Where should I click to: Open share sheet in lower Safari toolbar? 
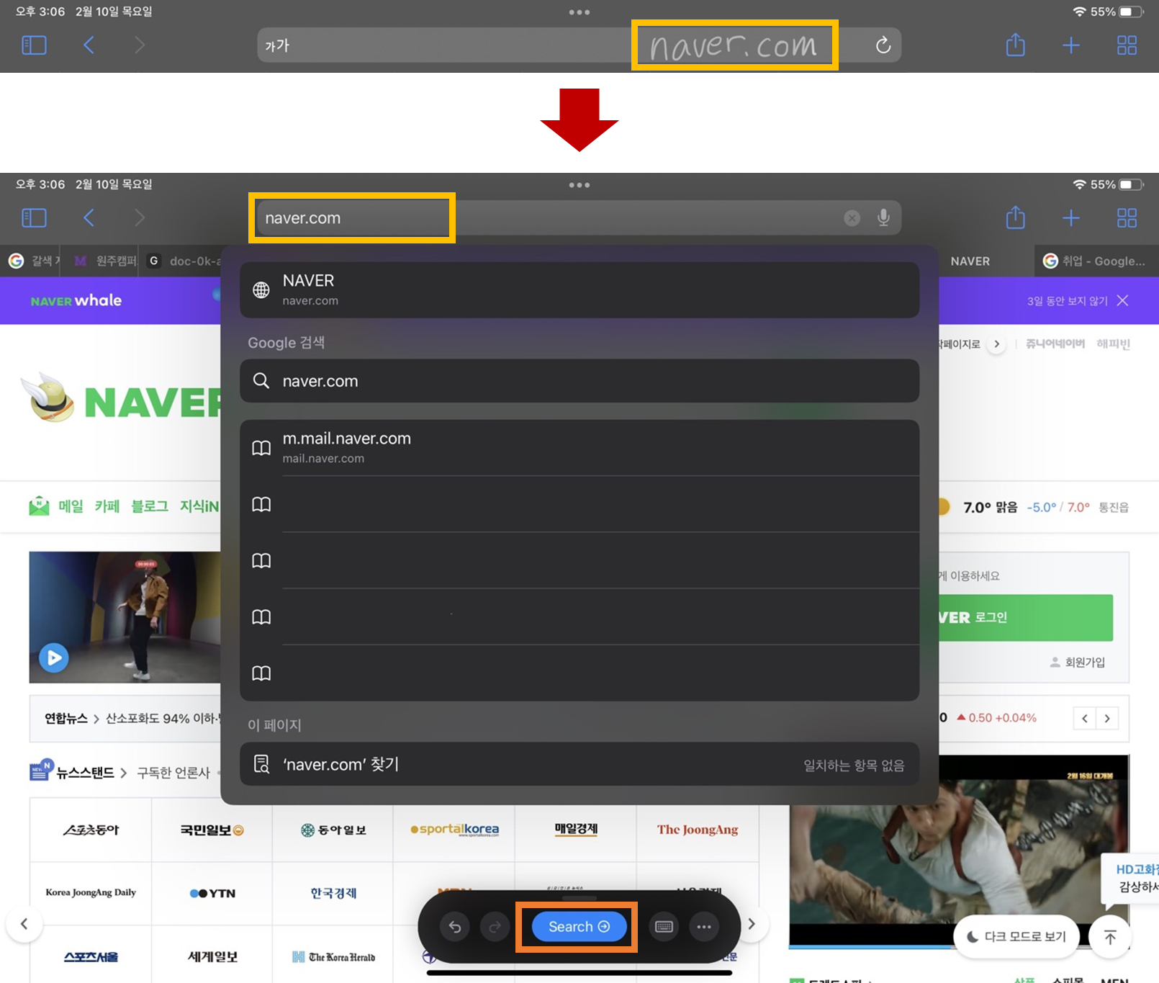pyautogui.click(x=1015, y=217)
